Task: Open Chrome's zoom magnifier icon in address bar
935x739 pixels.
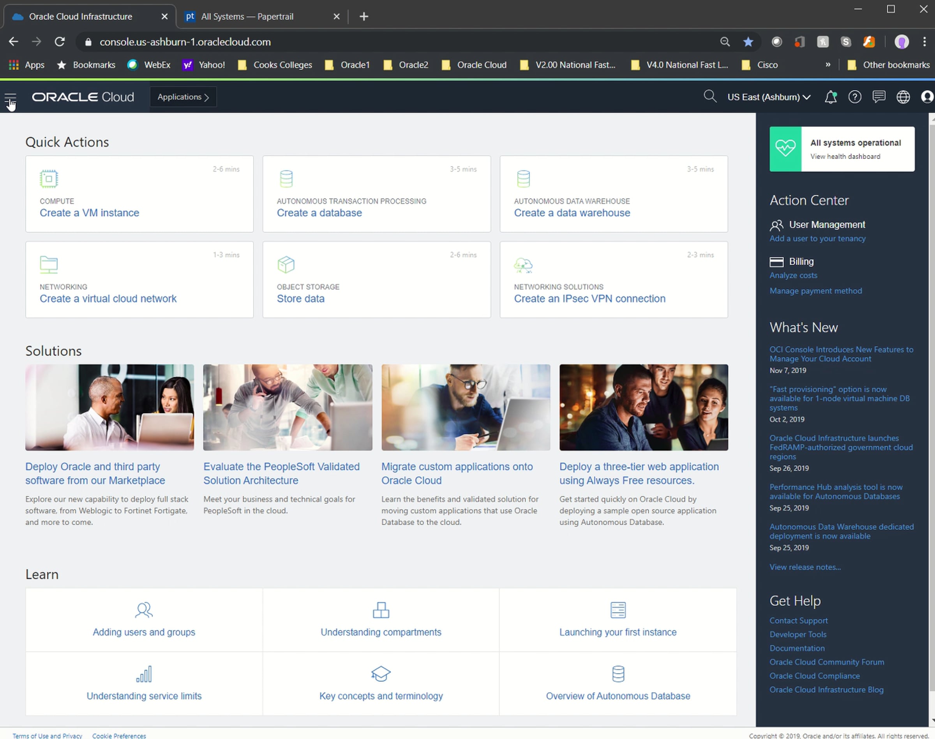Action: point(725,42)
